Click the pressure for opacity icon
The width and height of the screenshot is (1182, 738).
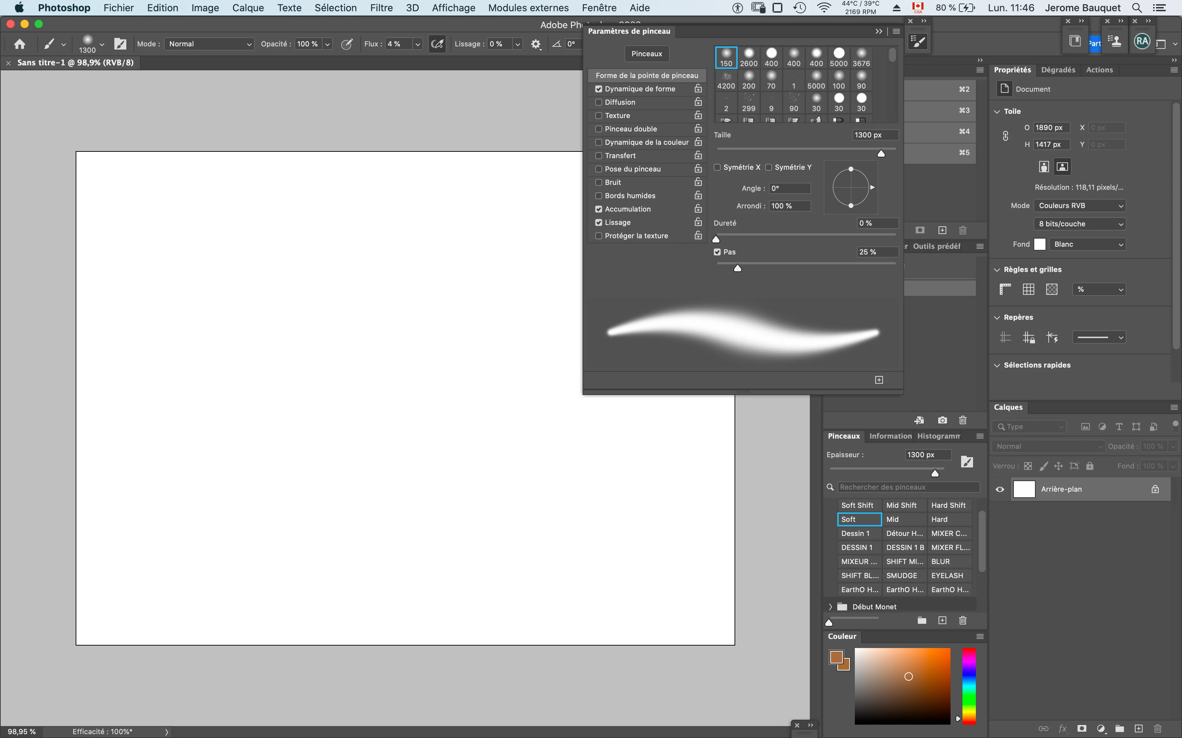[x=347, y=44]
